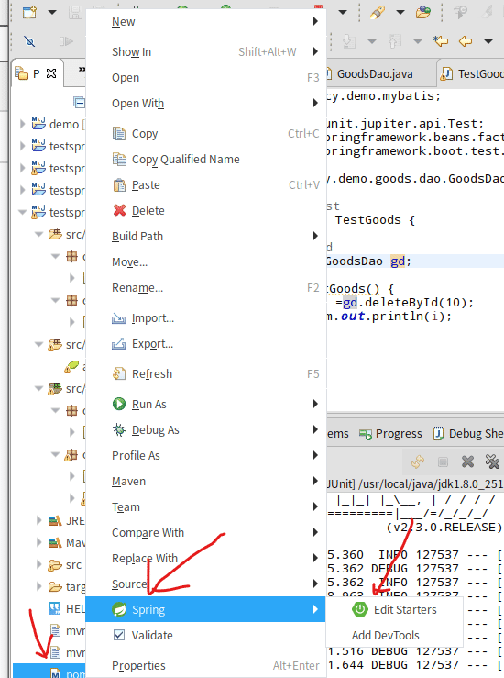Image resolution: width=504 pixels, height=678 pixels.
Task: Open the search toolbar dropdown arrow
Action: [400, 12]
